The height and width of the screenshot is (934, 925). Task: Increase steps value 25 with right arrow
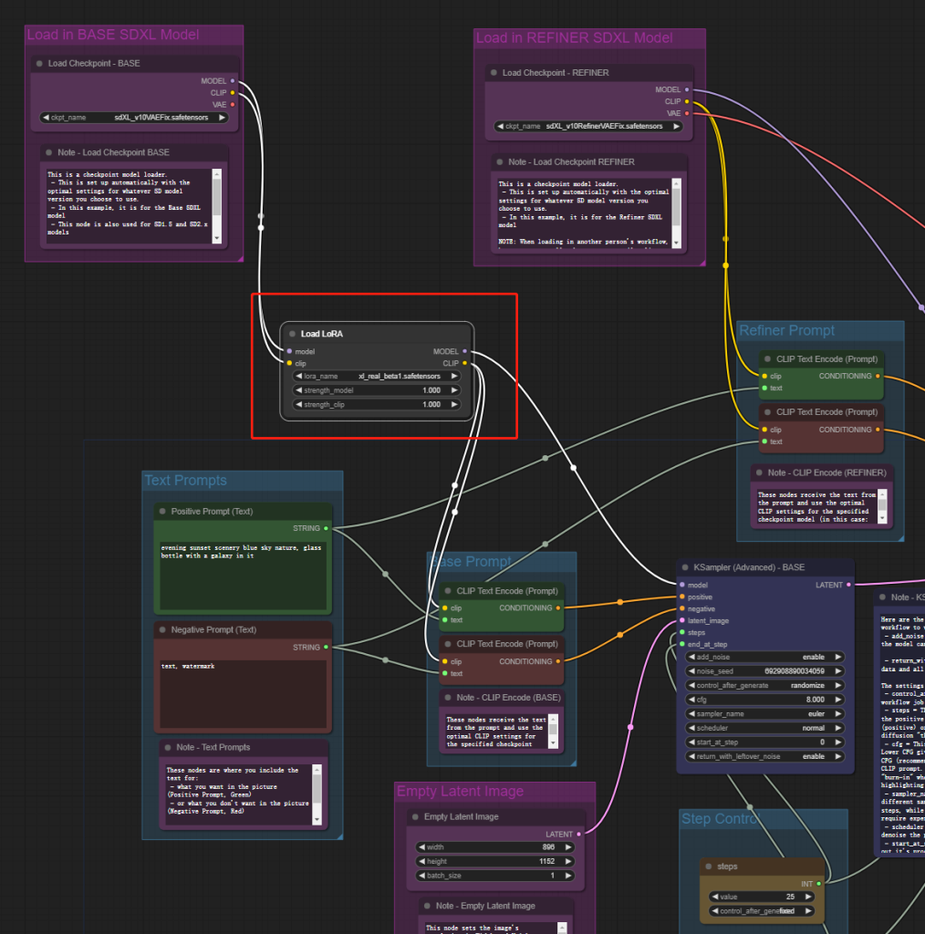tap(808, 897)
